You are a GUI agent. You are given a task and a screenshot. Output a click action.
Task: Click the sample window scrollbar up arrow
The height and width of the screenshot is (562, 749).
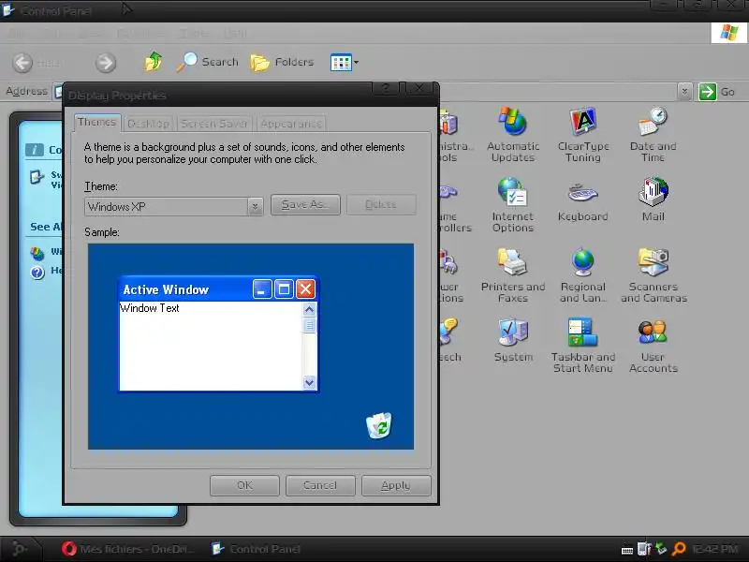pyautogui.click(x=309, y=310)
